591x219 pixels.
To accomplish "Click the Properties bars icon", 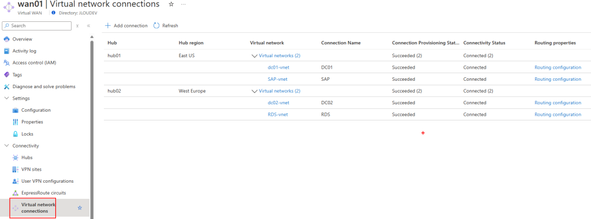I will (x=16, y=122).
